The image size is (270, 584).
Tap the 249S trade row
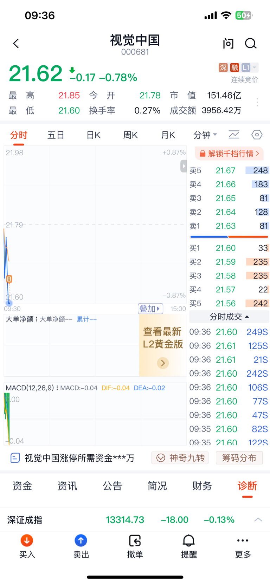[229, 332]
